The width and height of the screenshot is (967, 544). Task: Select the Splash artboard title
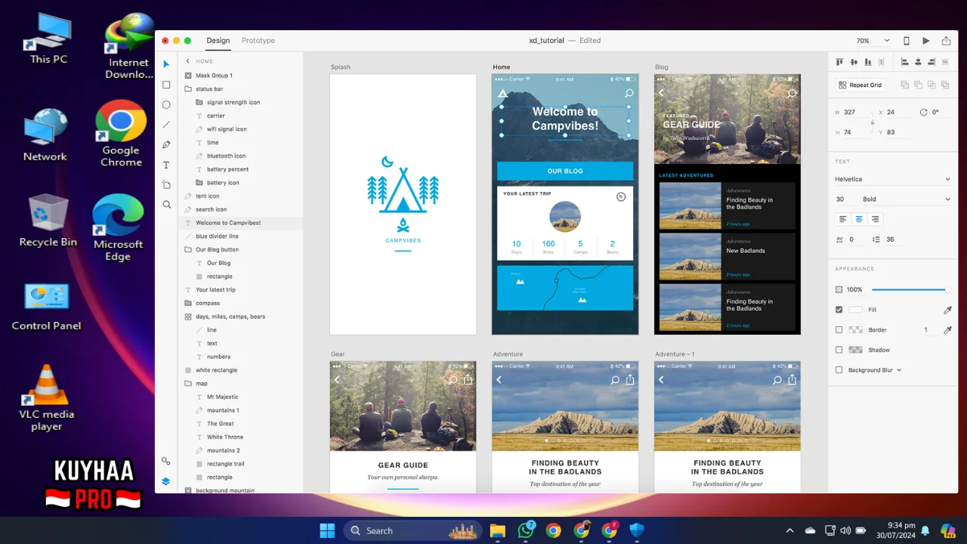(x=341, y=67)
